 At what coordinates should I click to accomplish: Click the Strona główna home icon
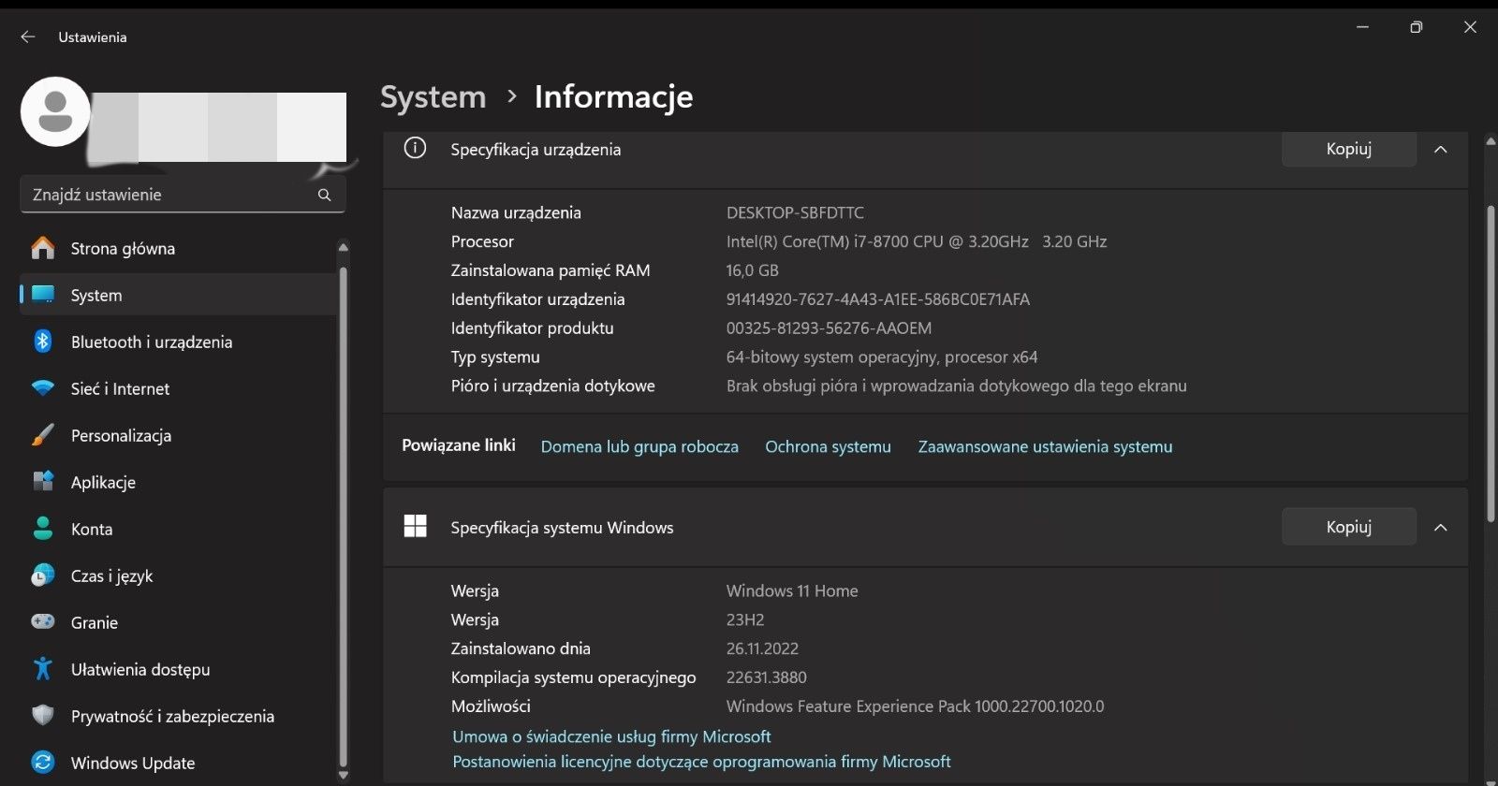click(x=43, y=248)
